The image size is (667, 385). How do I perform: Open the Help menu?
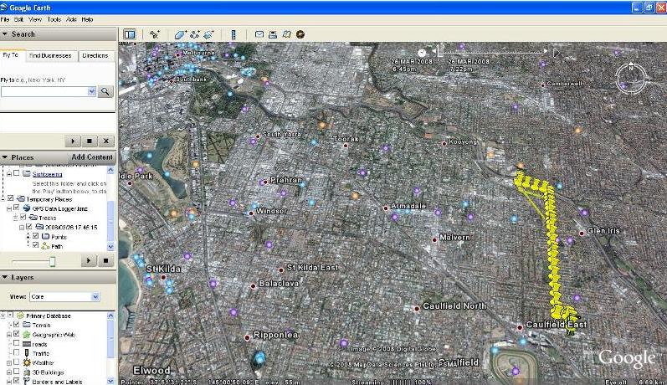click(x=87, y=19)
